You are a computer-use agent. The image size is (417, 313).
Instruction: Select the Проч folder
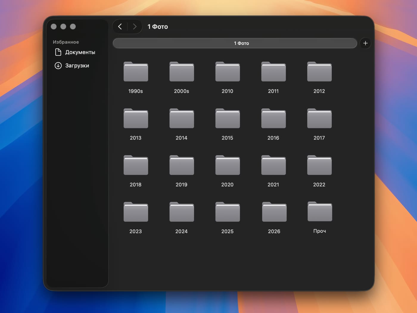click(x=319, y=212)
